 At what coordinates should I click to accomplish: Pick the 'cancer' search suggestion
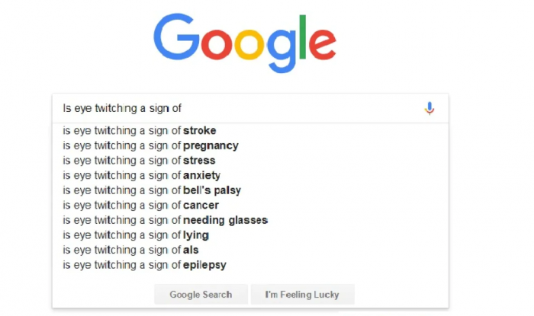point(140,206)
